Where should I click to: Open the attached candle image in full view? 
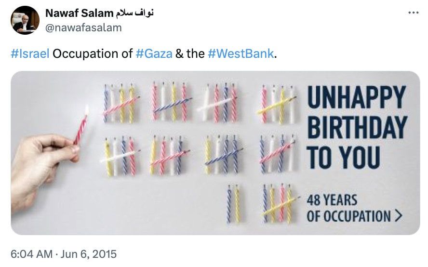tap(215, 153)
